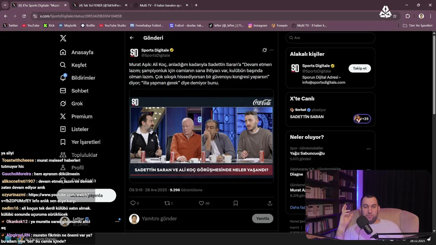Reload the current page
This screenshot has width=436, height=245.
[24, 16]
